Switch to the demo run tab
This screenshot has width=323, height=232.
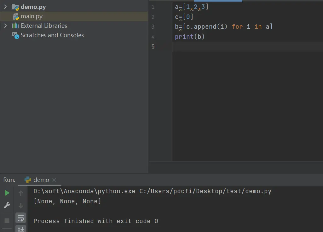(x=41, y=180)
